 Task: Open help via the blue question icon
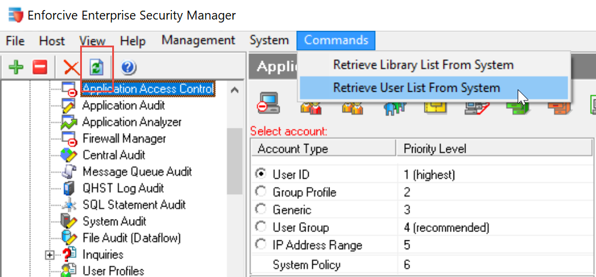(x=128, y=68)
